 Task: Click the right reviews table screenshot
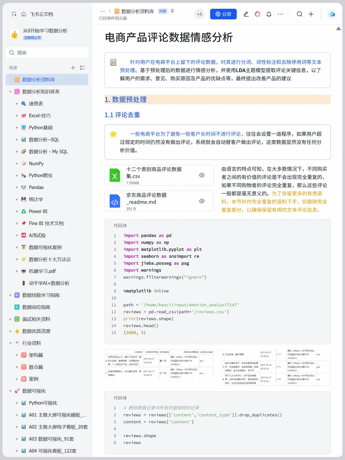(276, 367)
